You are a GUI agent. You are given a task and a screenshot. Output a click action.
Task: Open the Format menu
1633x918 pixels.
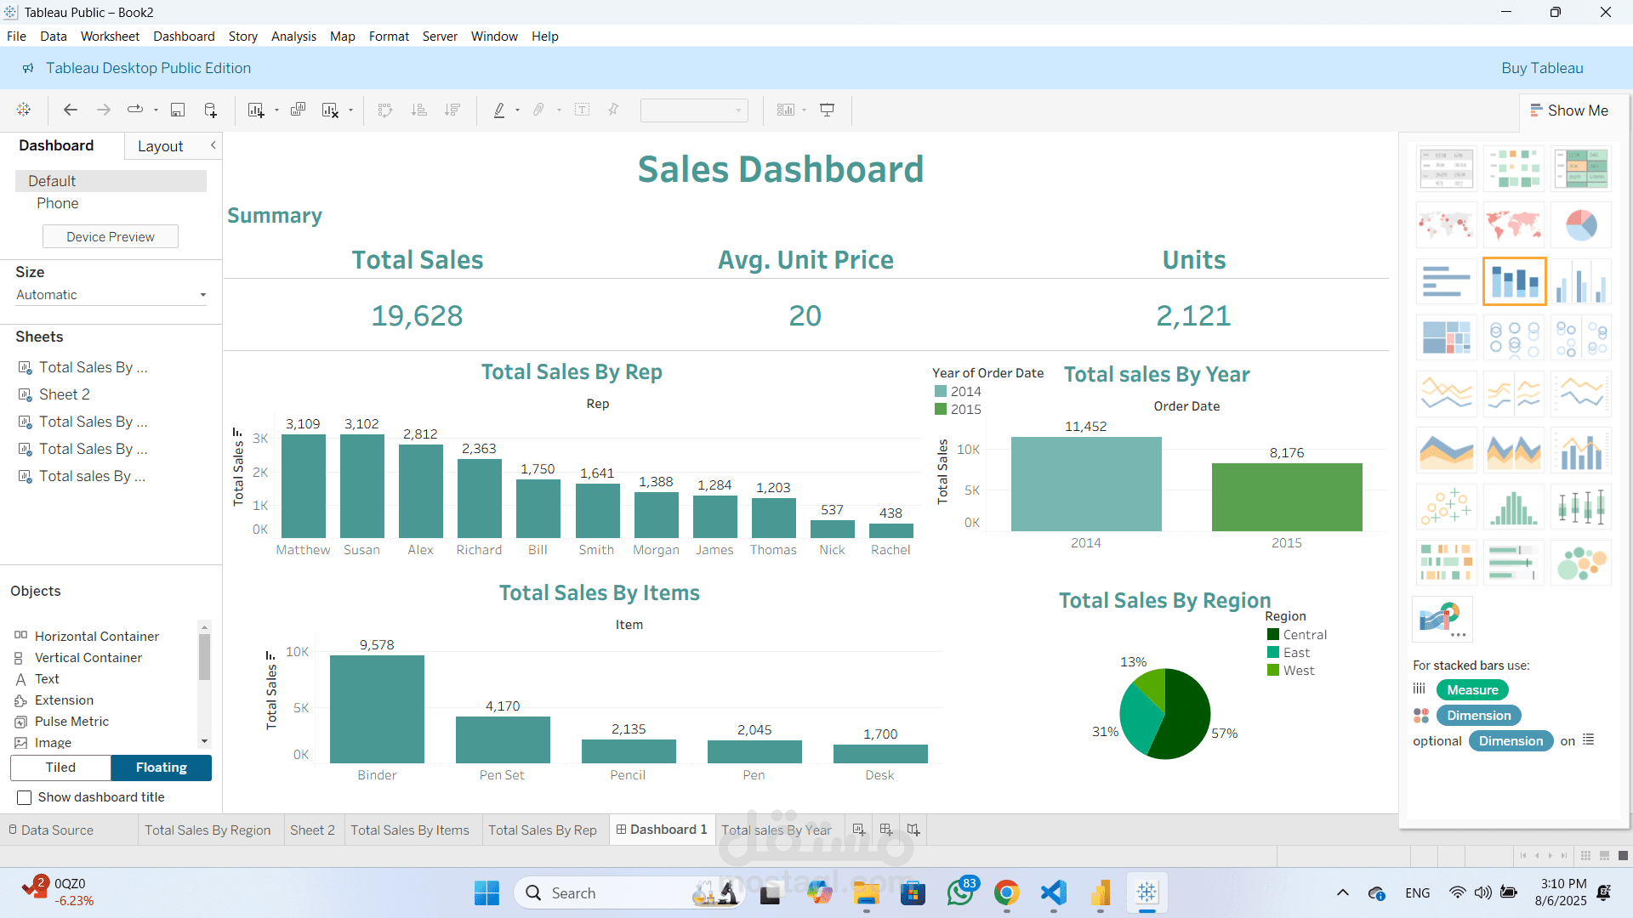pos(389,37)
